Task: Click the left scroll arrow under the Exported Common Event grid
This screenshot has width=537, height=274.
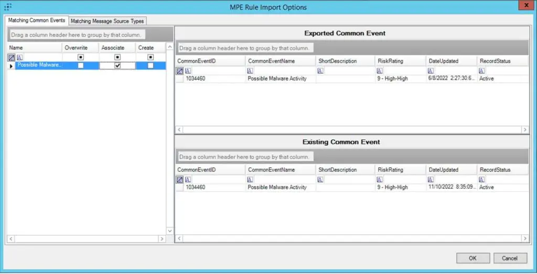Action: (x=179, y=129)
